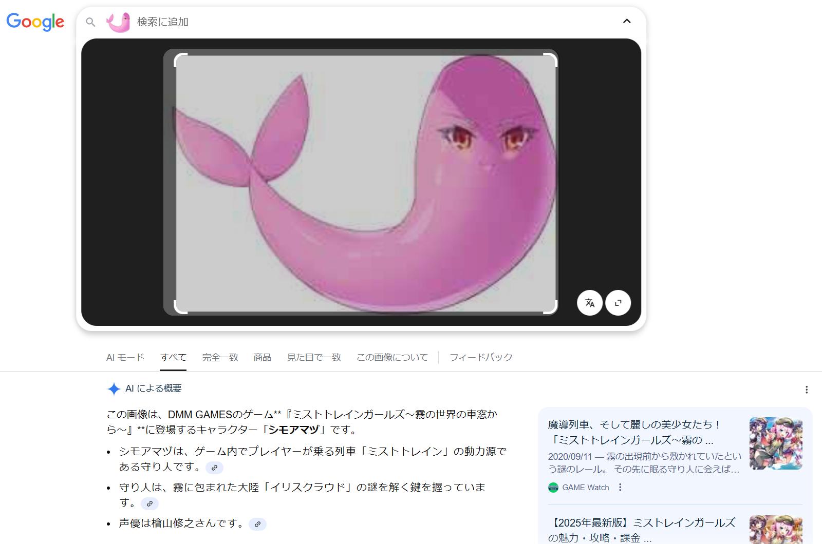This screenshot has height=544, width=822.
Task: Select the 完全一致 tab
Action: click(220, 357)
